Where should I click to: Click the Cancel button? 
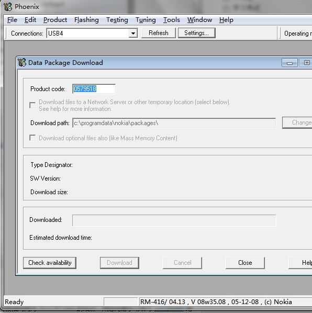pyautogui.click(x=182, y=263)
